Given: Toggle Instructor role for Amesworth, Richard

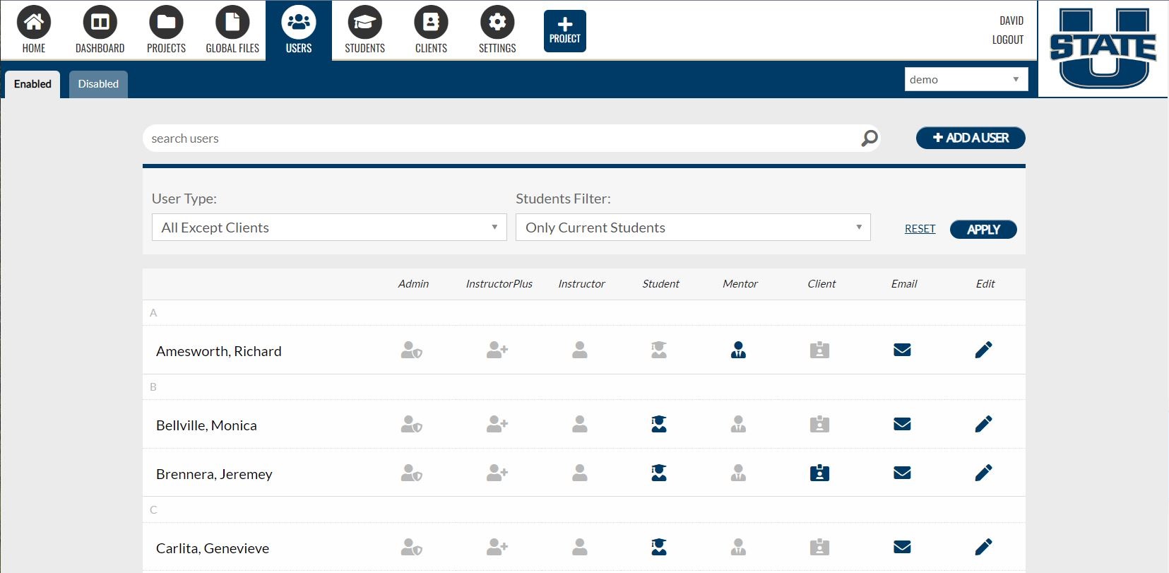Looking at the screenshot, I should point(580,350).
